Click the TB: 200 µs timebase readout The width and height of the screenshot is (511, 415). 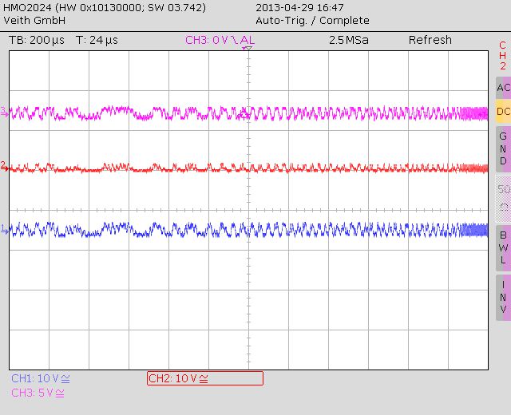tap(37, 40)
